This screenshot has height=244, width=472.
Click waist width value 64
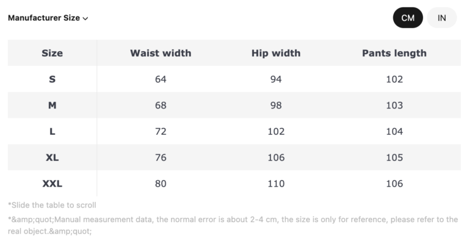pyautogui.click(x=161, y=79)
